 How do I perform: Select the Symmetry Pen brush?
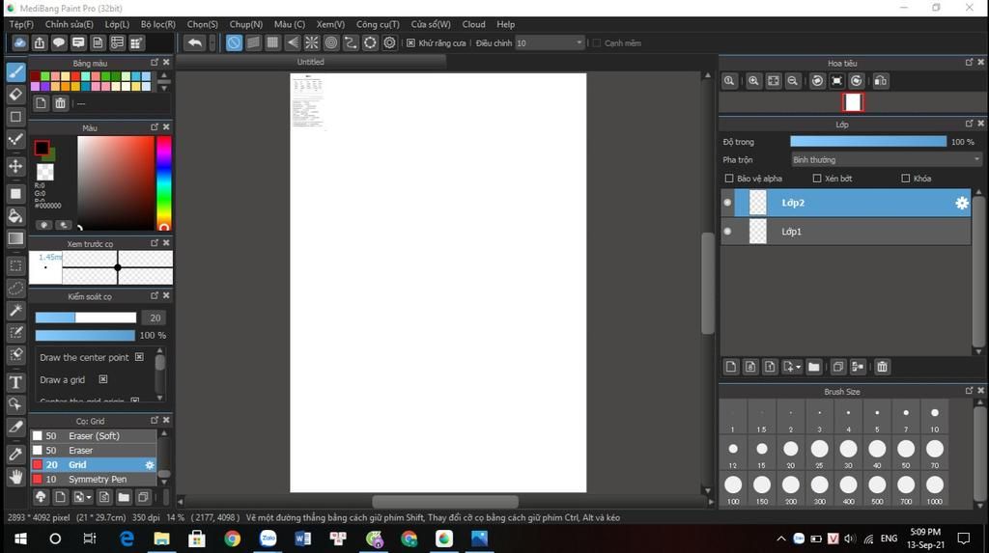pyautogui.click(x=97, y=479)
